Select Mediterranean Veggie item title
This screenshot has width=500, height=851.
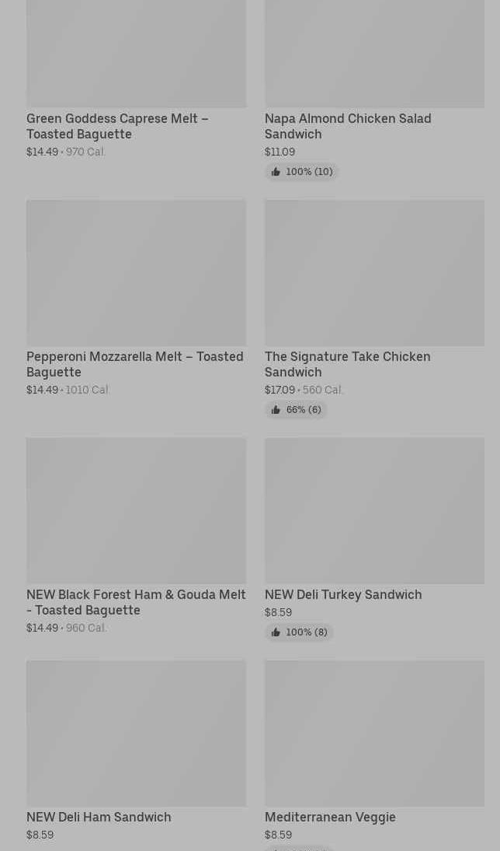(330, 817)
